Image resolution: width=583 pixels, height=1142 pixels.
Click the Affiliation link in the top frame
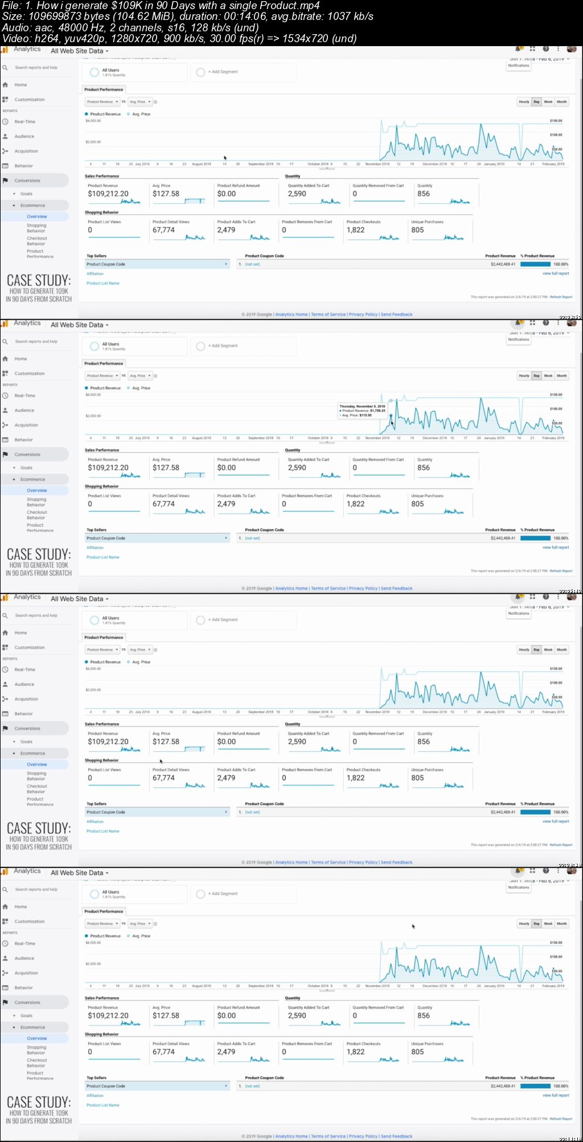[x=95, y=274]
